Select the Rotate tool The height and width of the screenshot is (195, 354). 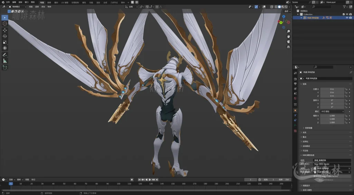(5, 36)
